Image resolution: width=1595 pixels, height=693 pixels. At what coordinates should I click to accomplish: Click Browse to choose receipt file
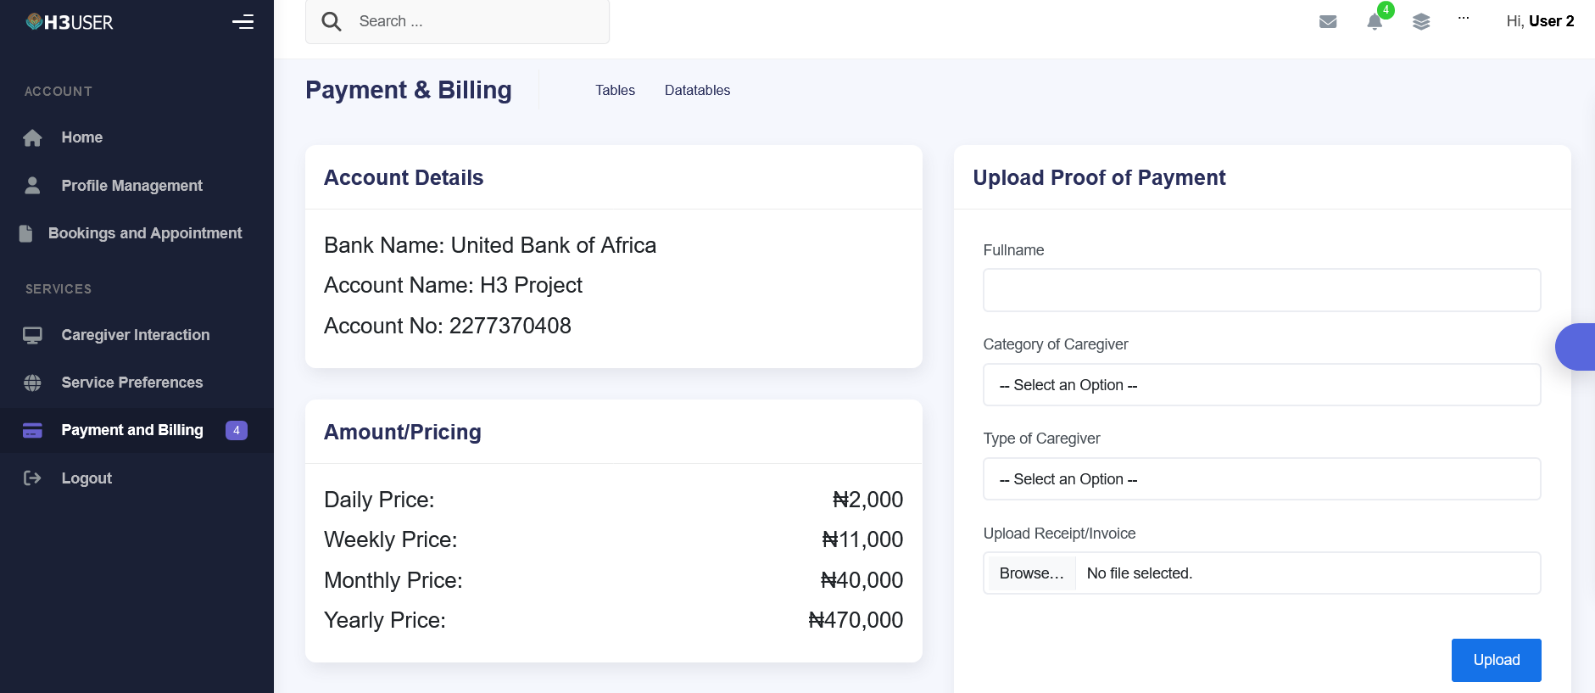[x=1031, y=573]
